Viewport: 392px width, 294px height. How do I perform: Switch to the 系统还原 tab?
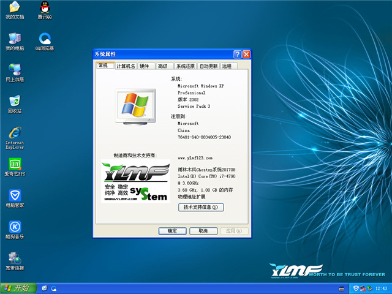coord(186,66)
